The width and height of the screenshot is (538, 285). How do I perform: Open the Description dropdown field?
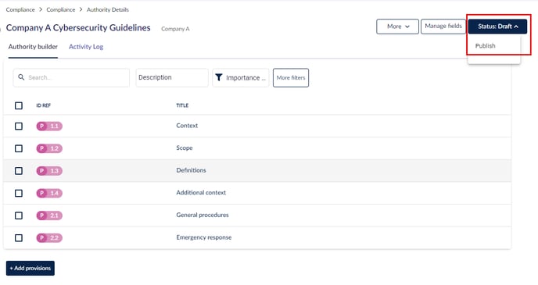click(x=172, y=78)
